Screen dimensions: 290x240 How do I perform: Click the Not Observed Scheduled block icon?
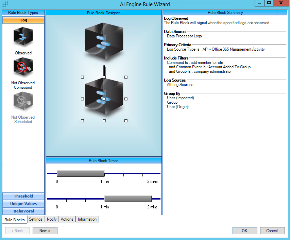[23, 101]
